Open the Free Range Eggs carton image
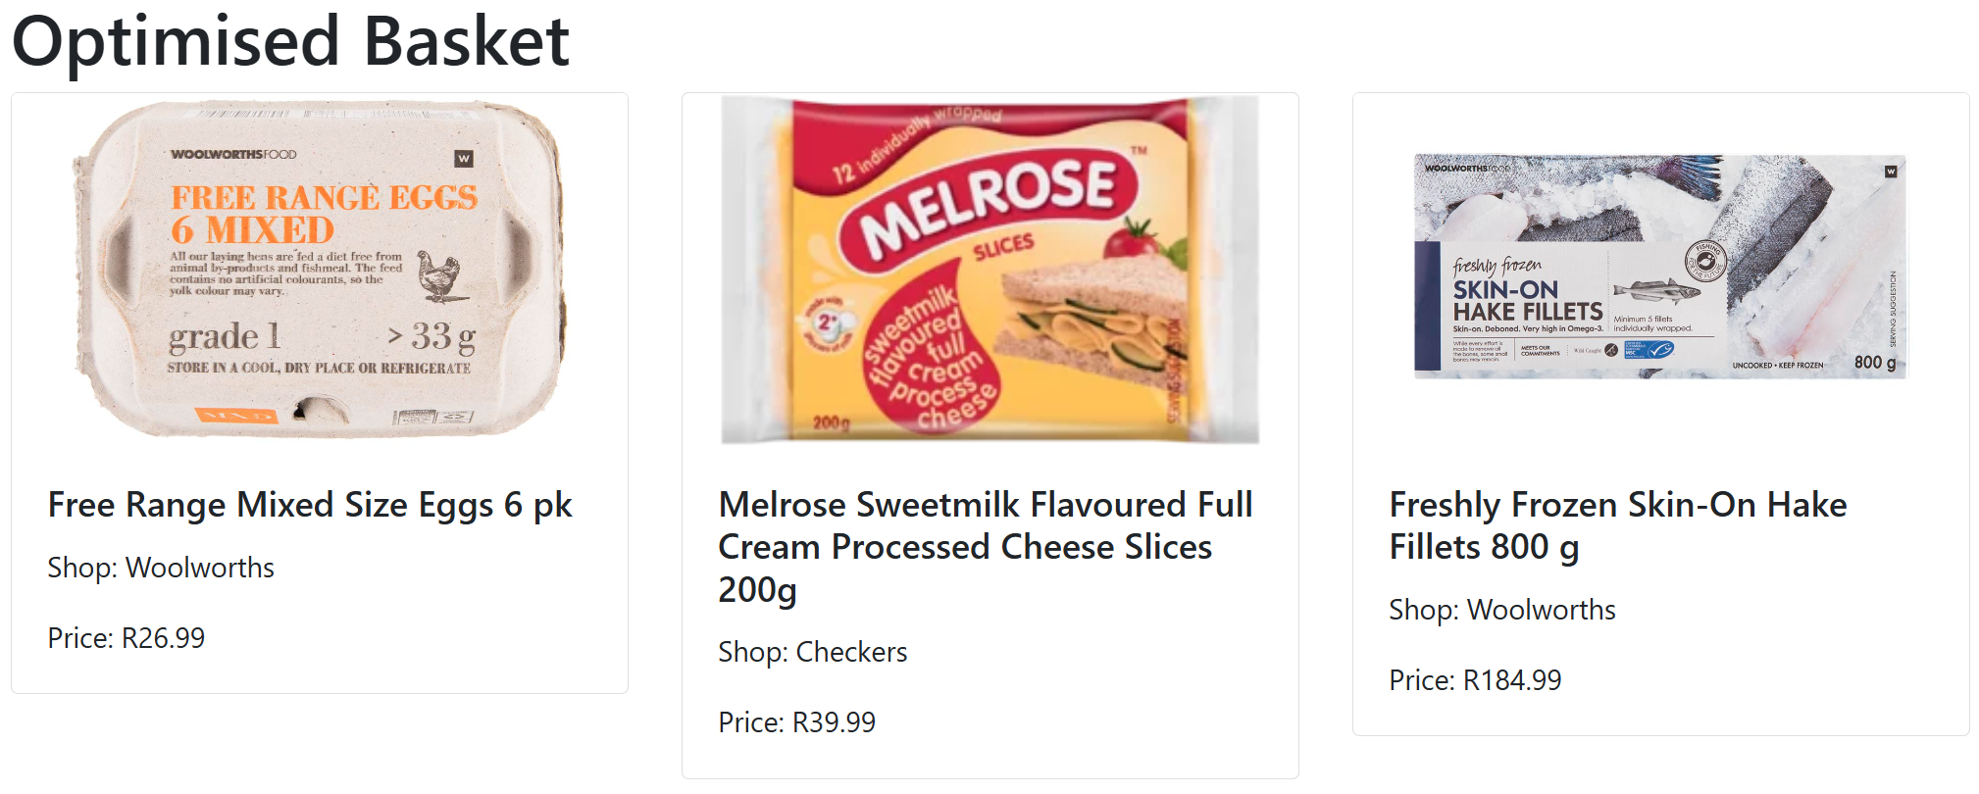This screenshot has width=1979, height=794. (x=320, y=270)
